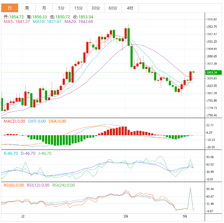Click the K:46.70 KDJ label

point(10,153)
